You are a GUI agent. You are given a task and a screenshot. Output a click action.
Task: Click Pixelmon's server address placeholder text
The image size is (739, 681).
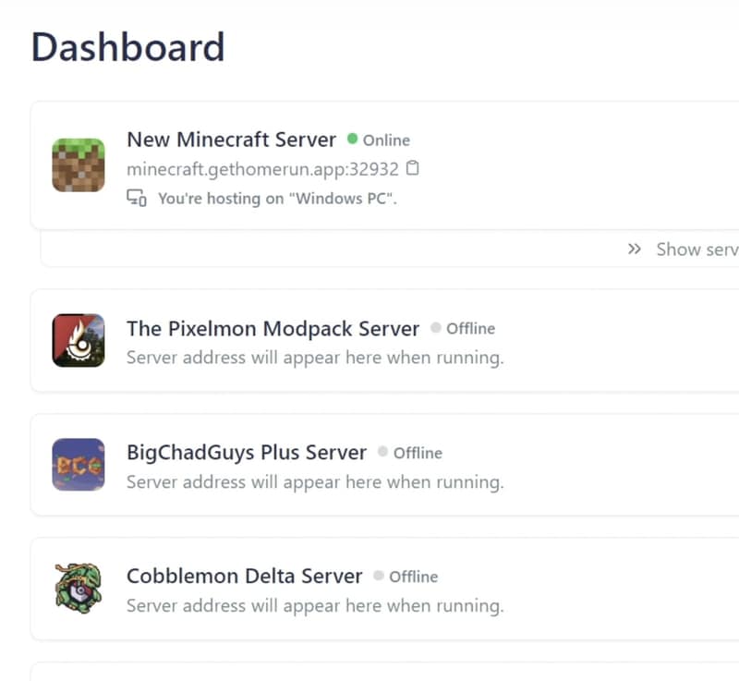(x=314, y=358)
